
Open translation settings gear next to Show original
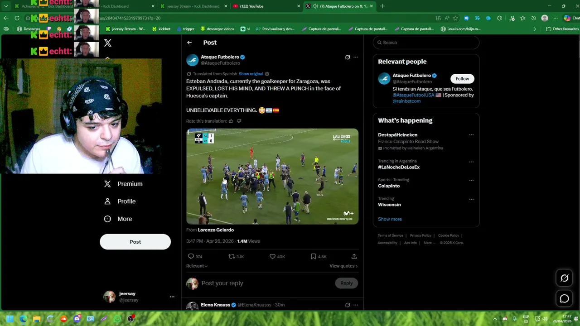click(x=267, y=74)
